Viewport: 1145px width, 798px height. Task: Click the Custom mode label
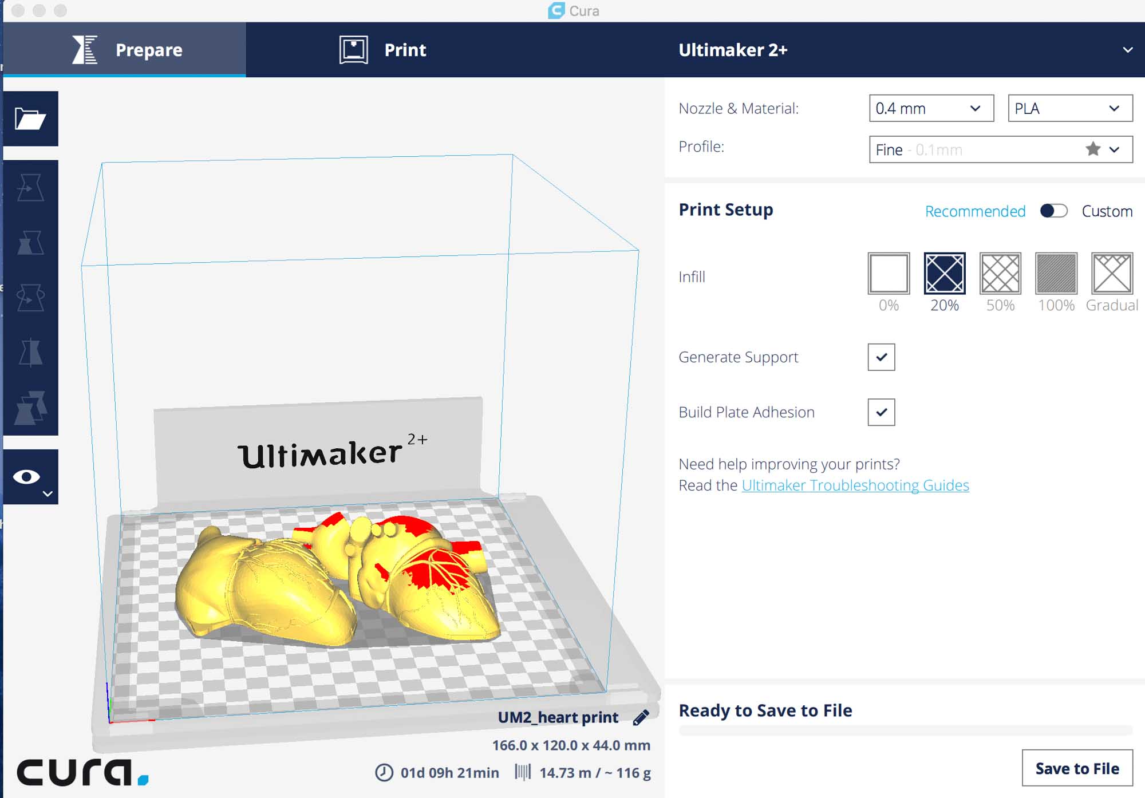tap(1107, 211)
